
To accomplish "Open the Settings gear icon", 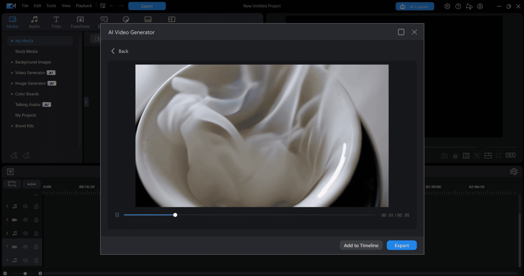I will click(x=447, y=6).
